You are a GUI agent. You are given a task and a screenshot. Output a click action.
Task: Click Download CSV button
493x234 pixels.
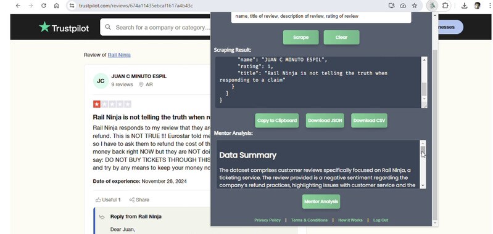point(369,121)
